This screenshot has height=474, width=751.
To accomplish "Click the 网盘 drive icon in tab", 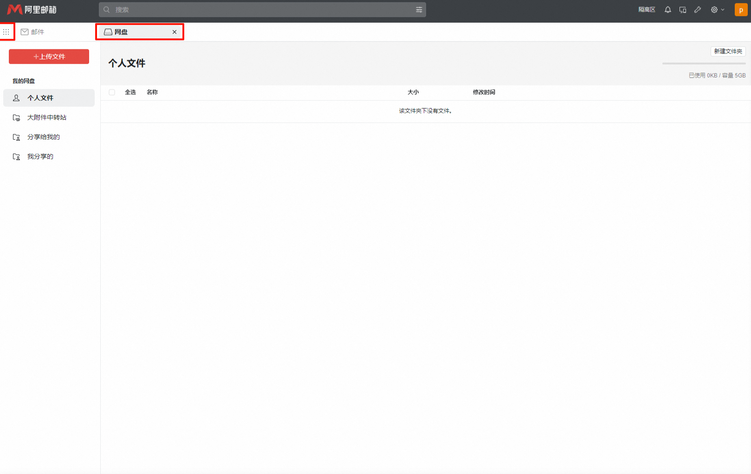I will (108, 32).
